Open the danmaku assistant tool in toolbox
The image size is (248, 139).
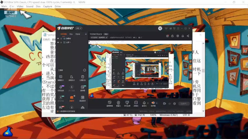click(x=60, y=78)
